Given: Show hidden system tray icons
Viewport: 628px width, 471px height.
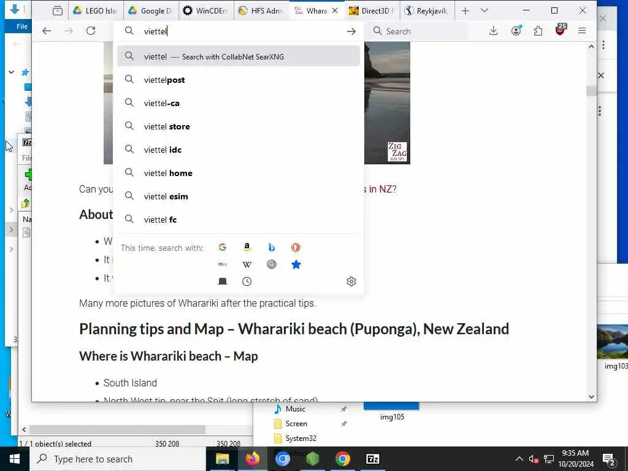Looking at the screenshot, I should pyautogui.click(x=519, y=459).
